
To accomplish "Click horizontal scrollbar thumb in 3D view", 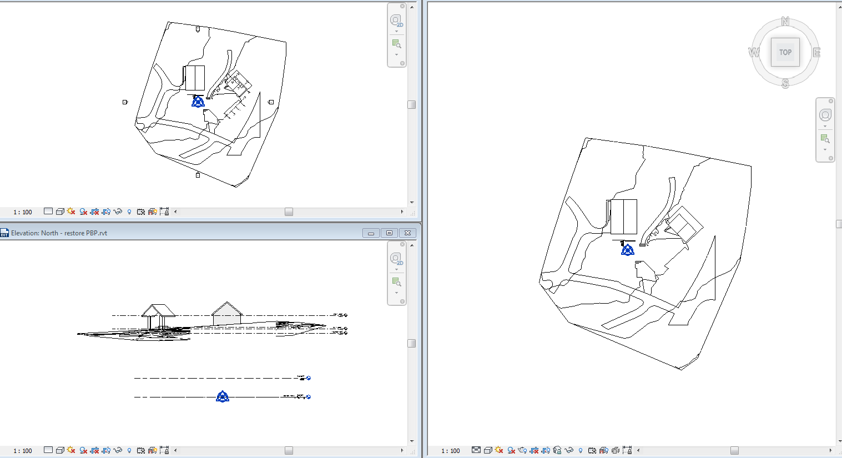I will click(734, 450).
